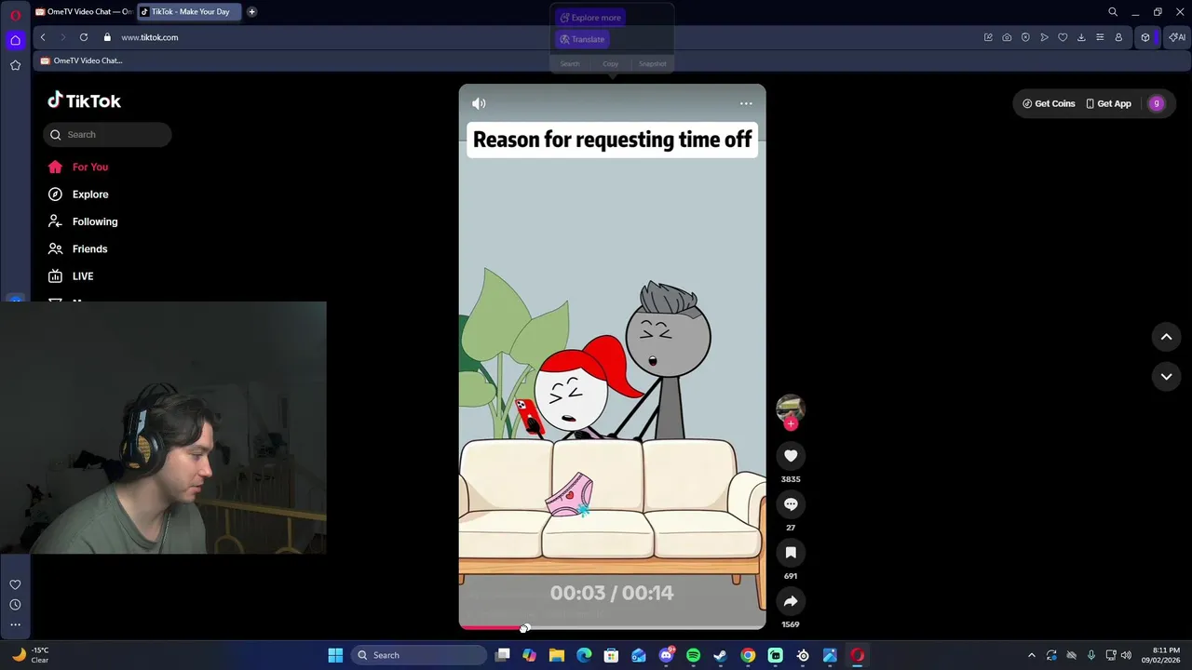Open Opera sidebar heart icon
This screenshot has width=1192, height=670.
pyautogui.click(x=15, y=584)
